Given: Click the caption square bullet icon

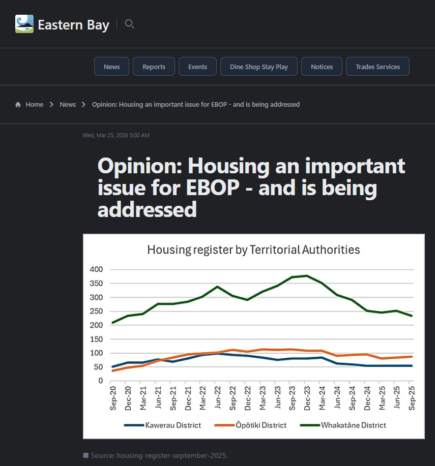Looking at the screenshot, I should pos(85,455).
